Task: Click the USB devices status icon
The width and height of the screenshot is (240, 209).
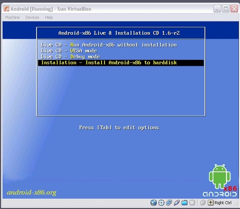Action: (x=177, y=202)
